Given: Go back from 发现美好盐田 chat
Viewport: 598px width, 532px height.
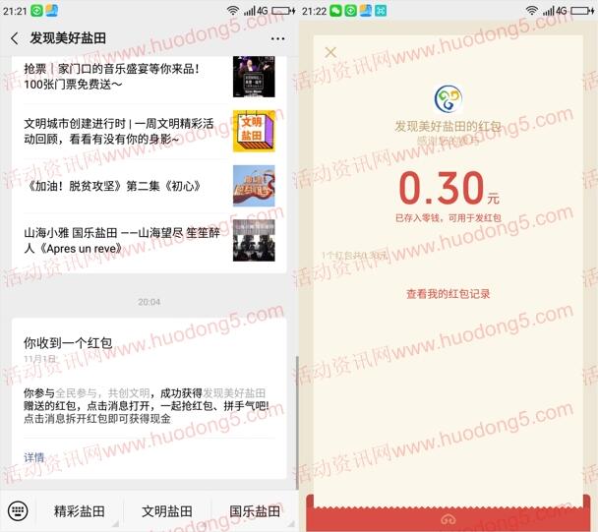Looking at the screenshot, I should point(15,38).
